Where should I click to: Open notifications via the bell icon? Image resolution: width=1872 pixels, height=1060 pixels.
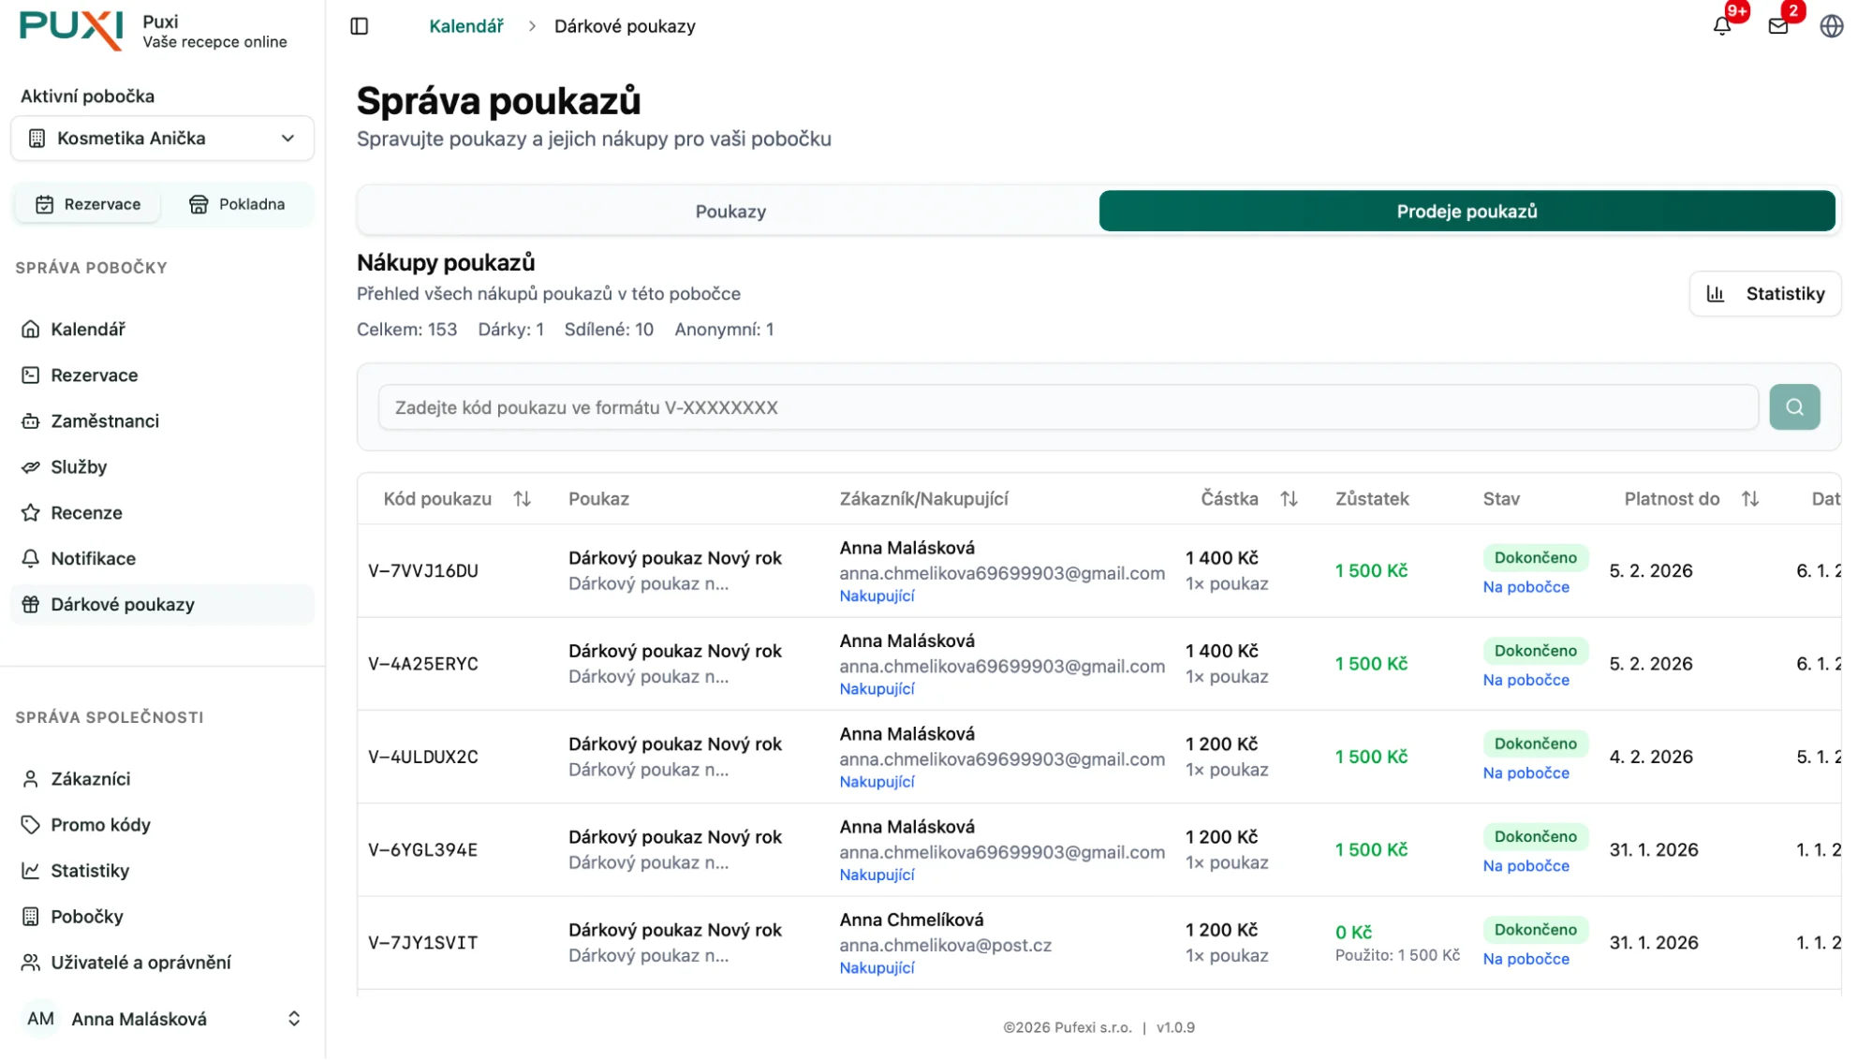(x=1721, y=26)
